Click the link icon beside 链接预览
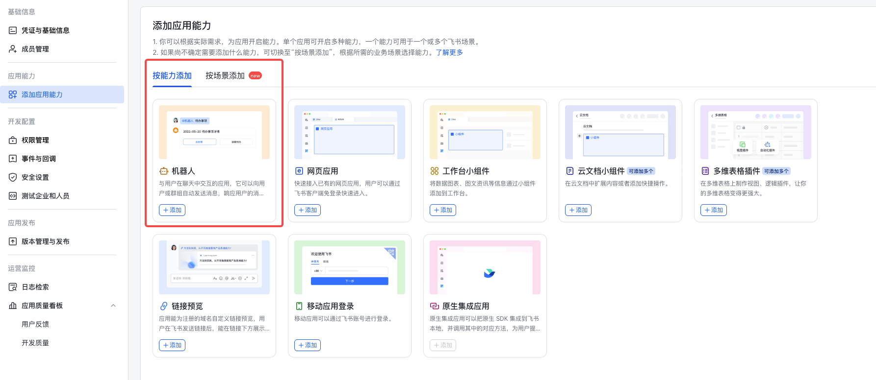Viewport: 876px width, 380px height. tap(164, 306)
